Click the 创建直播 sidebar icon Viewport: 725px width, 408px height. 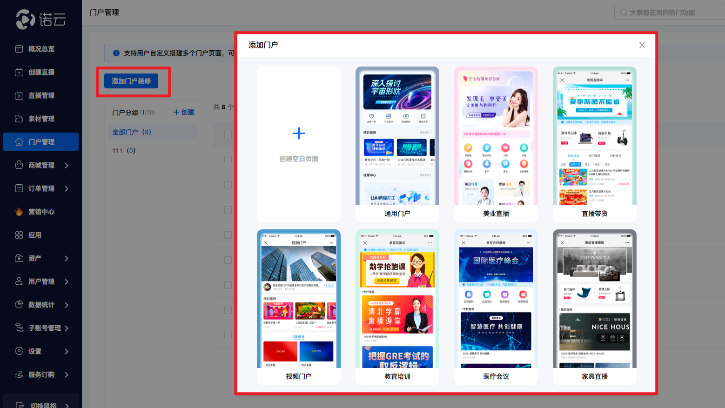pyautogui.click(x=19, y=72)
